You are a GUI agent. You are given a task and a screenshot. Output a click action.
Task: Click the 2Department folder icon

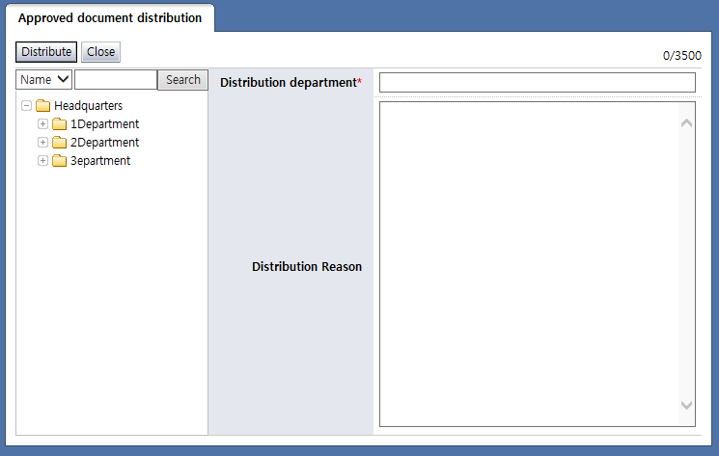point(59,143)
